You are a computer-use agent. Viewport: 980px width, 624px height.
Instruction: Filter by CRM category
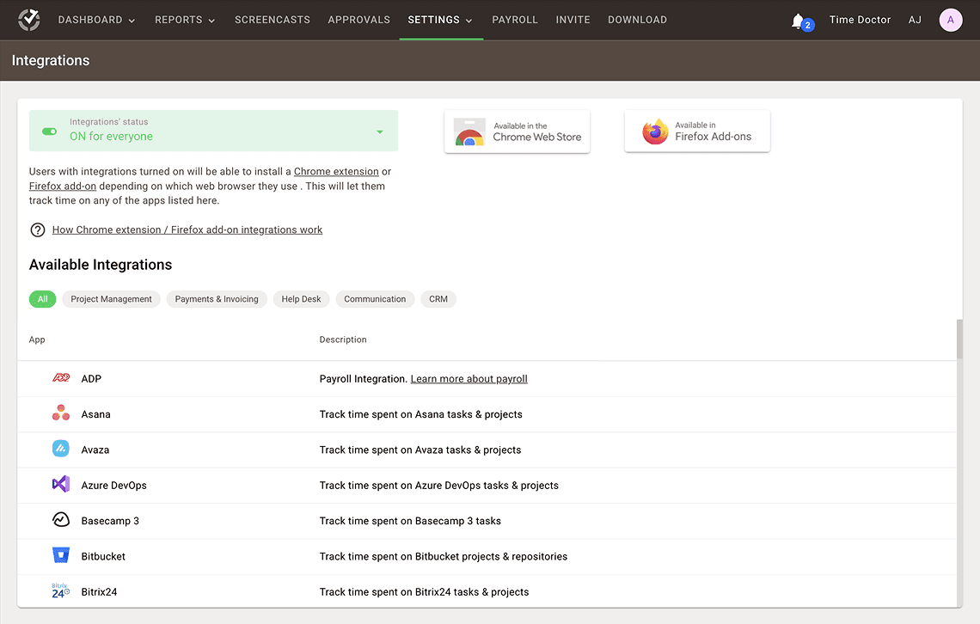[438, 299]
